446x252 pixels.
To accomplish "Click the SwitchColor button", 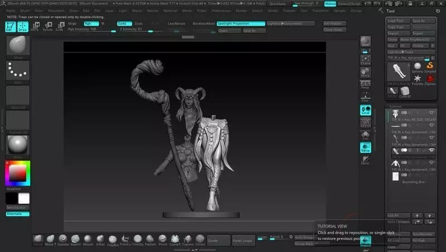I will pos(18,207).
